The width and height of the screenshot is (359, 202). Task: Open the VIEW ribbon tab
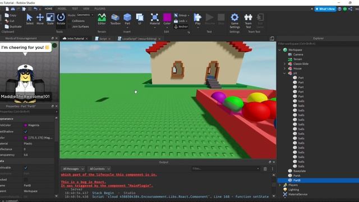(x=86, y=9)
